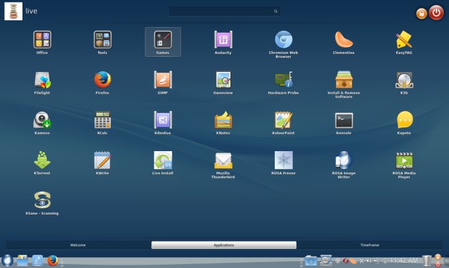This screenshot has height=268, width=449.
Task: Select the Applications tab
Action: point(224,245)
